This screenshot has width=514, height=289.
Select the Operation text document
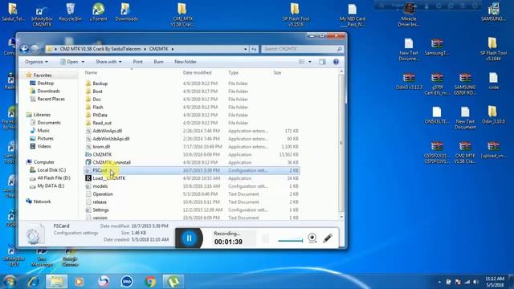click(x=103, y=194)
